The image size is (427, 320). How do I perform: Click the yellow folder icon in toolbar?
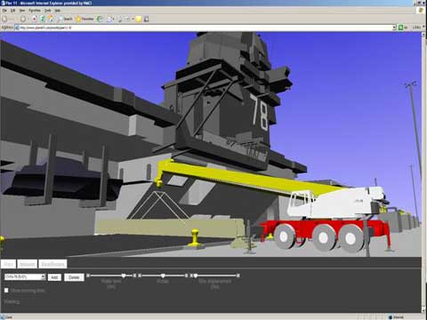[x=139, y=19]
